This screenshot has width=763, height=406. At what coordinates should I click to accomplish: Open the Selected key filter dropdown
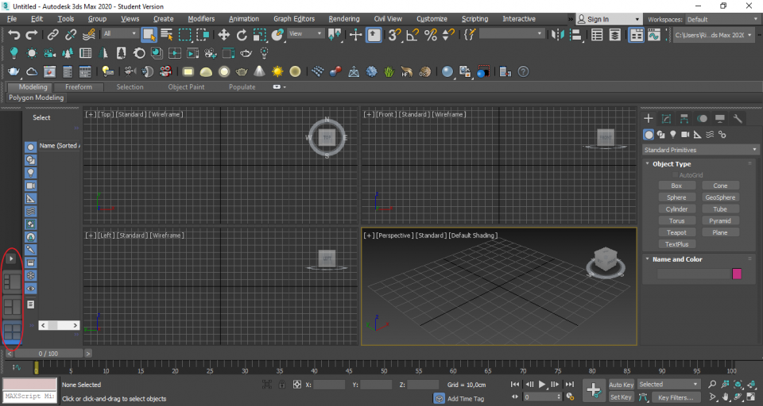[x=669, y=384]
